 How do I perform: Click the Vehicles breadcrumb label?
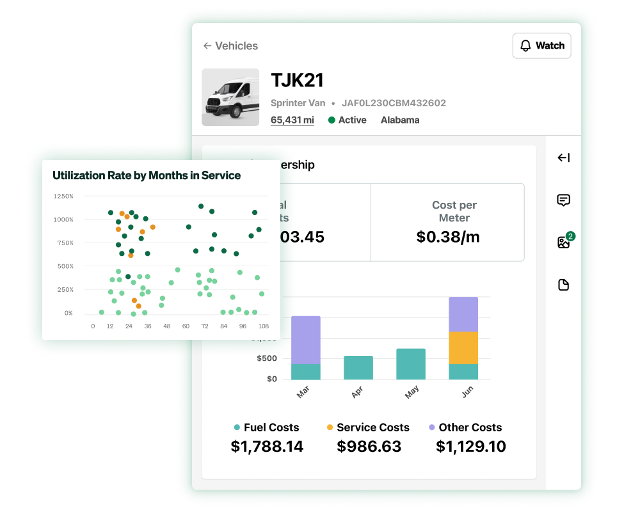[x=234, y=45]
